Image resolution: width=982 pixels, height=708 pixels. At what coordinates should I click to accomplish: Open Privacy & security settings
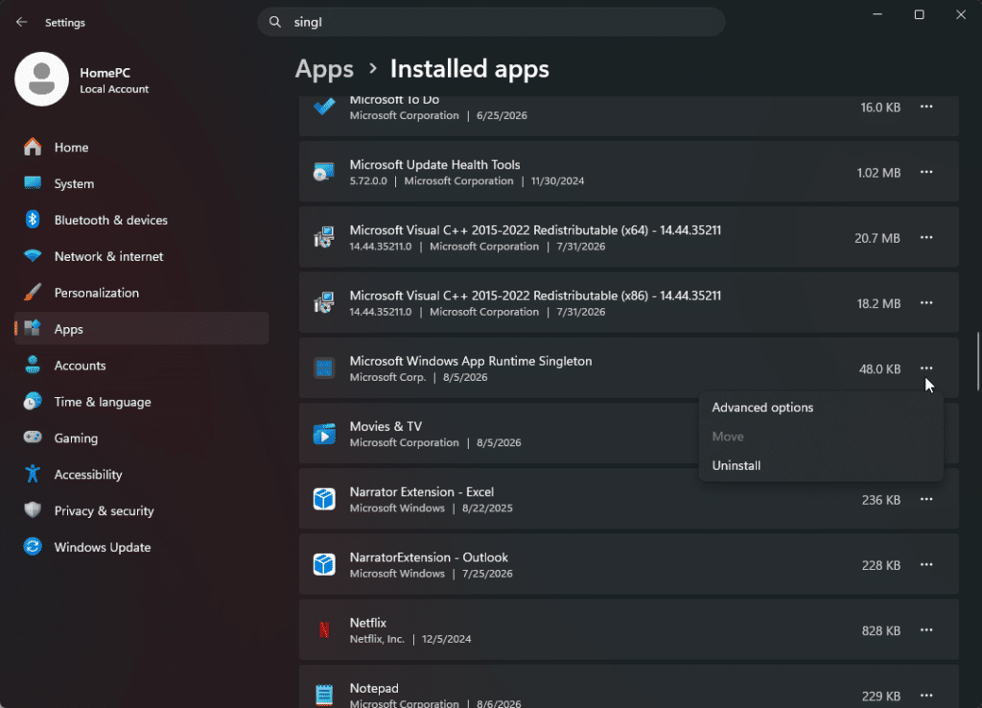click(x=142, y=510)
